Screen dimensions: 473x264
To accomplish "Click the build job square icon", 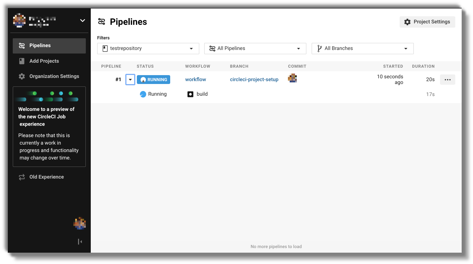I will pos(190,94).
